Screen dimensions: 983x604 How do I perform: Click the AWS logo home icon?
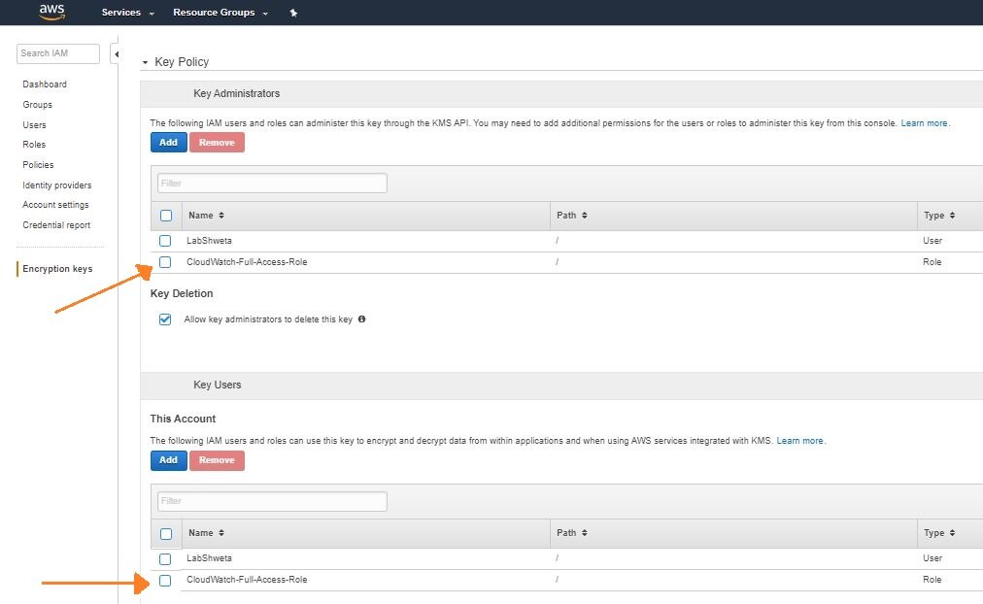[51, 12]
